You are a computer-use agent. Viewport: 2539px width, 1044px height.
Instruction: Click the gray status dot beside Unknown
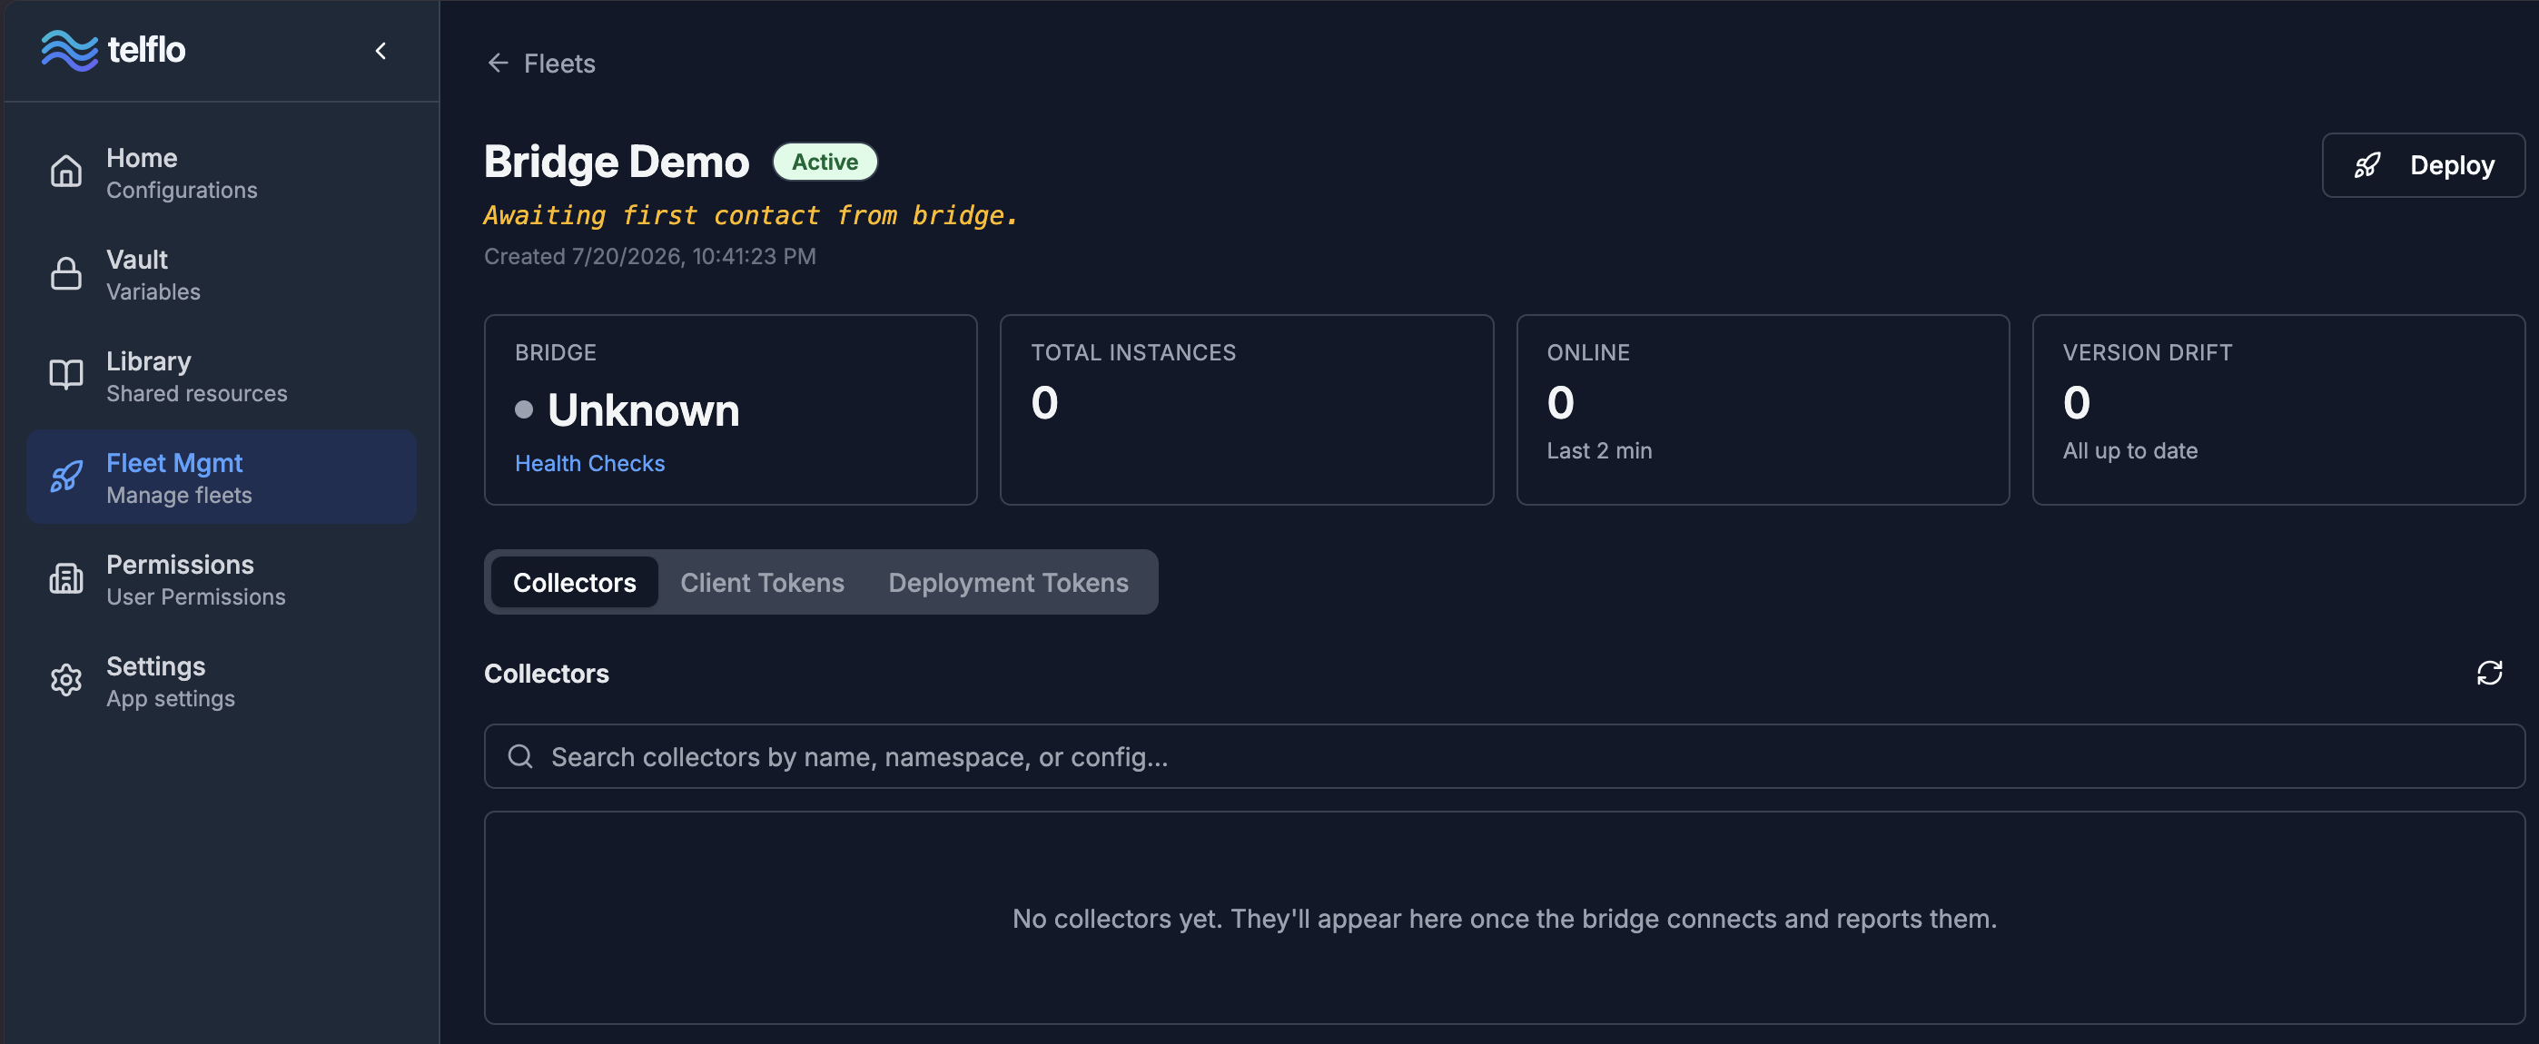click(523, 409)
